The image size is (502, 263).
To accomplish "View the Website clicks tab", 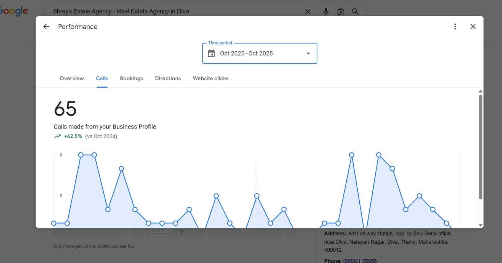I will [x=210, y=78].
